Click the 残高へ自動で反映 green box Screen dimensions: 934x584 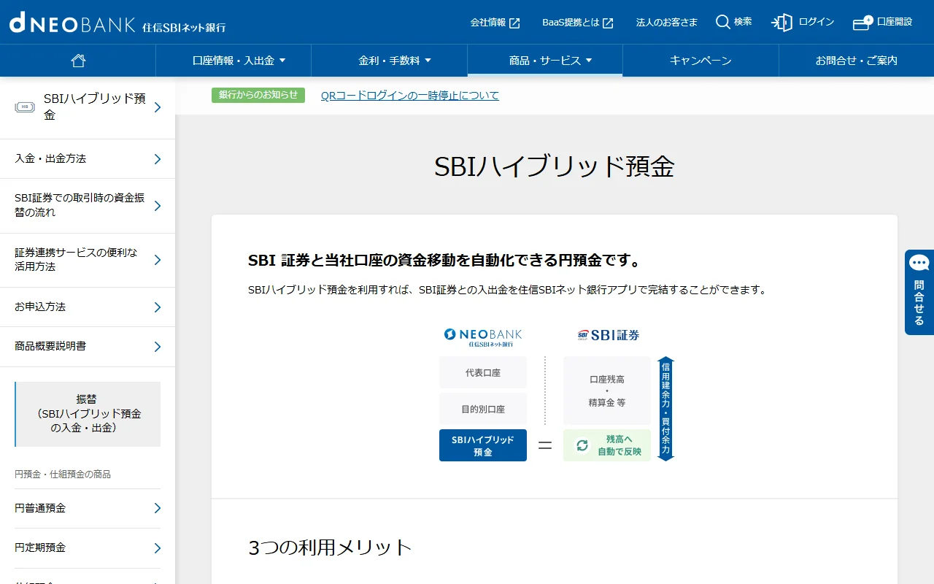point(607,445)
